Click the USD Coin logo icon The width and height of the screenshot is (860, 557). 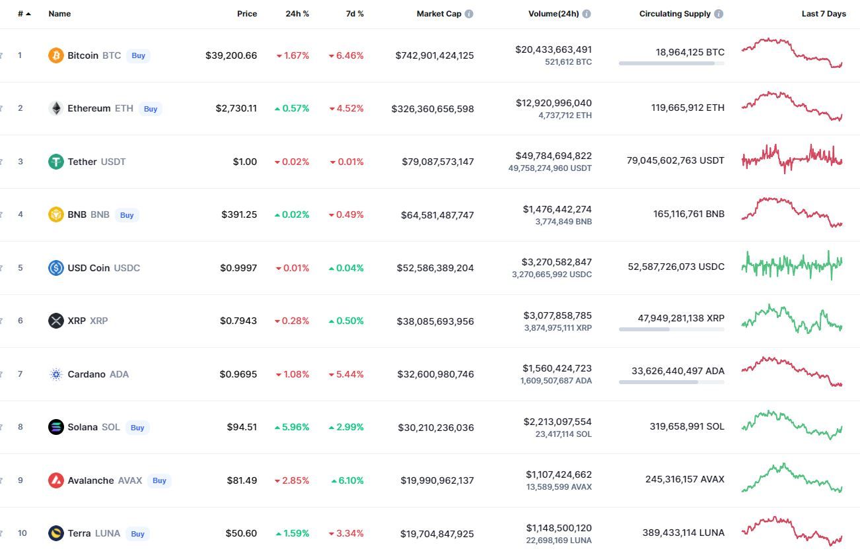click(x=56, y=268)
